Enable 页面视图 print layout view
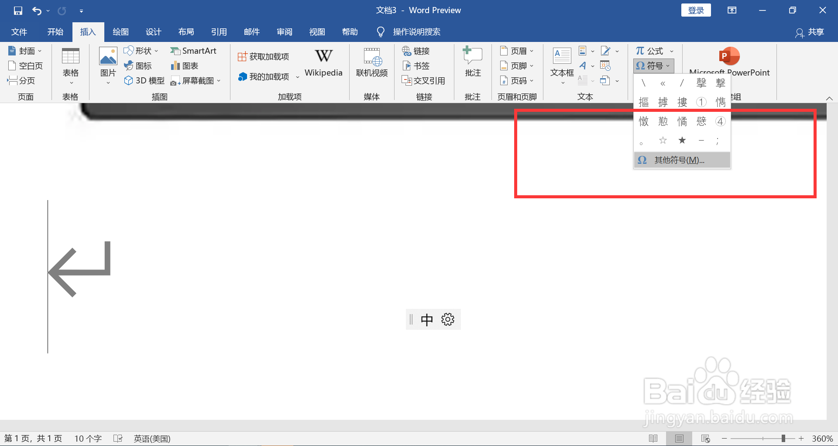Screen dimensions: 838x446 click(680, 438)
